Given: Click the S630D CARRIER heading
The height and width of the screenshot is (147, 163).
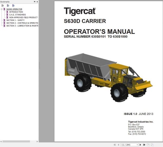Looking at the screenshot, I should [x=85, y=21].
